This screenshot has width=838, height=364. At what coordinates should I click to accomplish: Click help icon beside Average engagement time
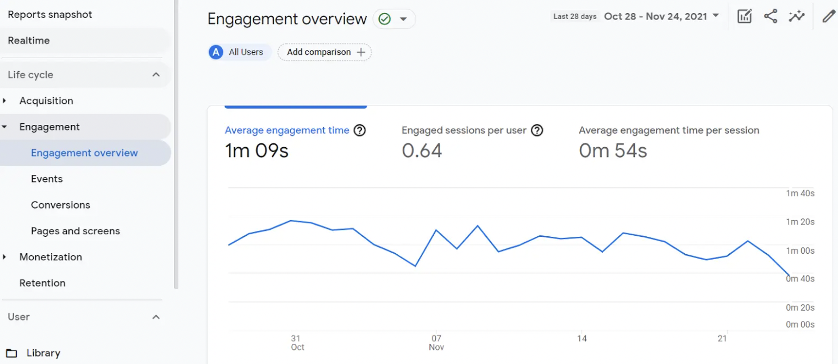click(x=359, y=130)
